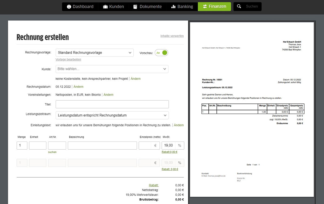Click the search magnifier icon
This screenshot has width=324, height=204.
tap(239, 6)
